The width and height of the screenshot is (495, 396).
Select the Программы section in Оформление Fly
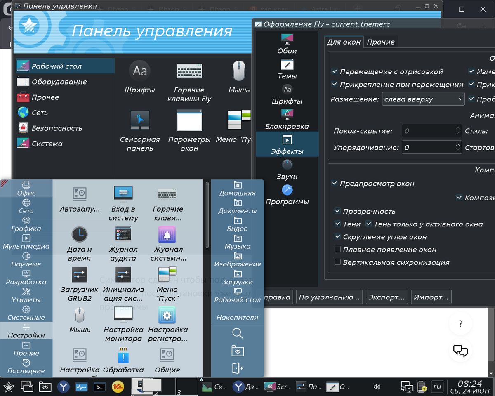pos(287,196)
